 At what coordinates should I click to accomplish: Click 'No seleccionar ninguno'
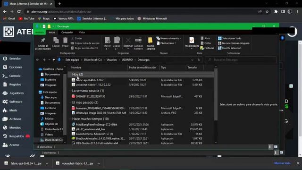(234, 43)
